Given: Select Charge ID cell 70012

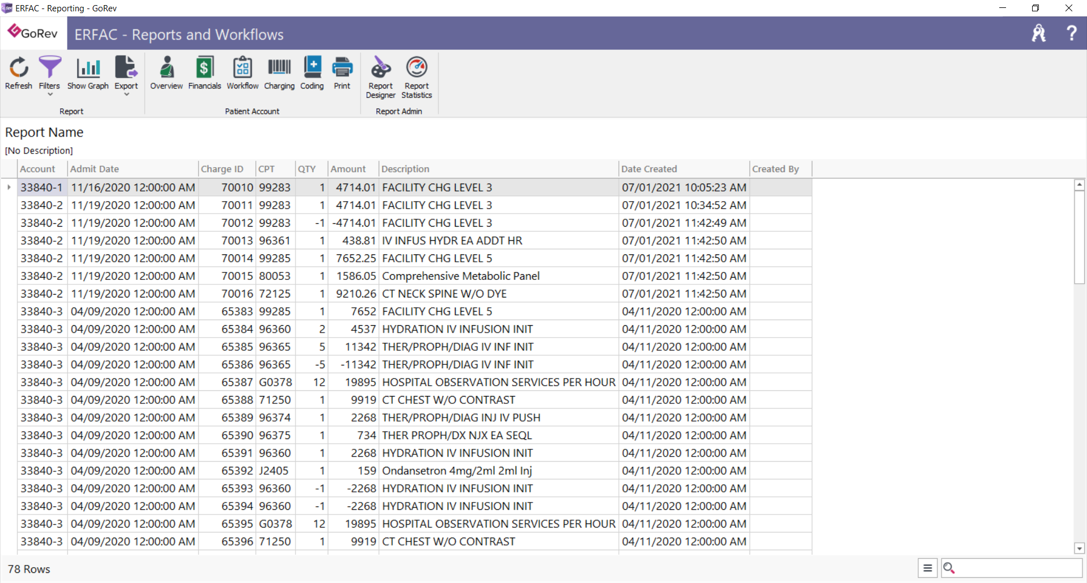Looking at the screenshot, I should click(x=227, y=223).
